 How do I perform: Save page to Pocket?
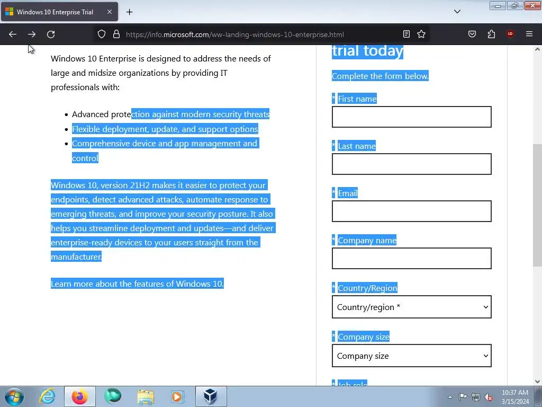(x=472, y=34)
